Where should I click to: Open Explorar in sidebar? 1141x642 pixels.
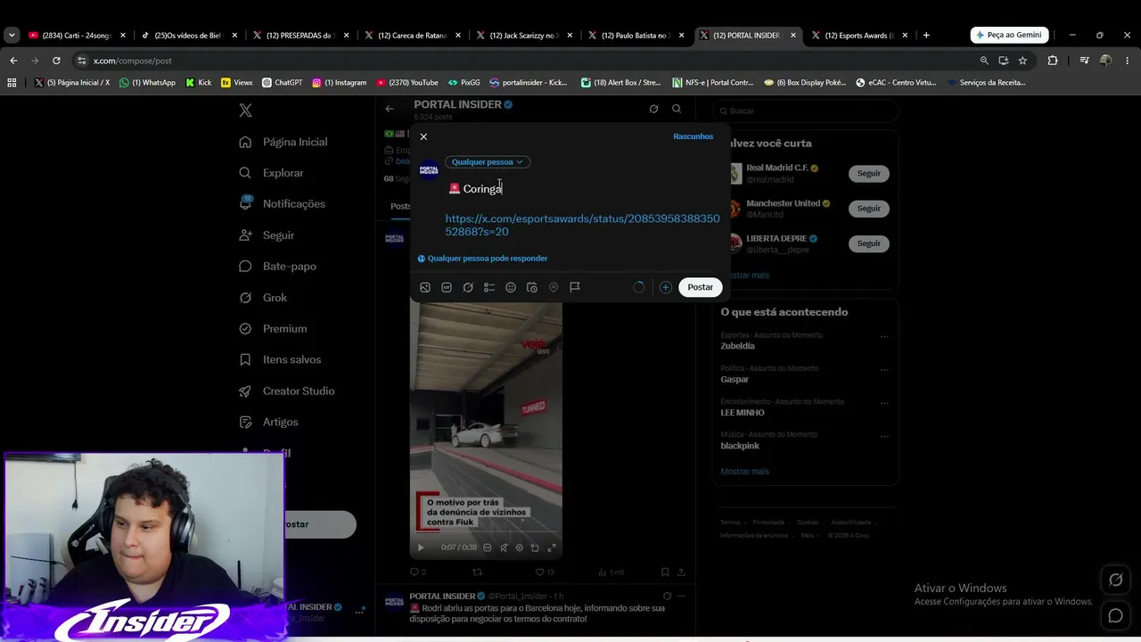coord(272,173)
